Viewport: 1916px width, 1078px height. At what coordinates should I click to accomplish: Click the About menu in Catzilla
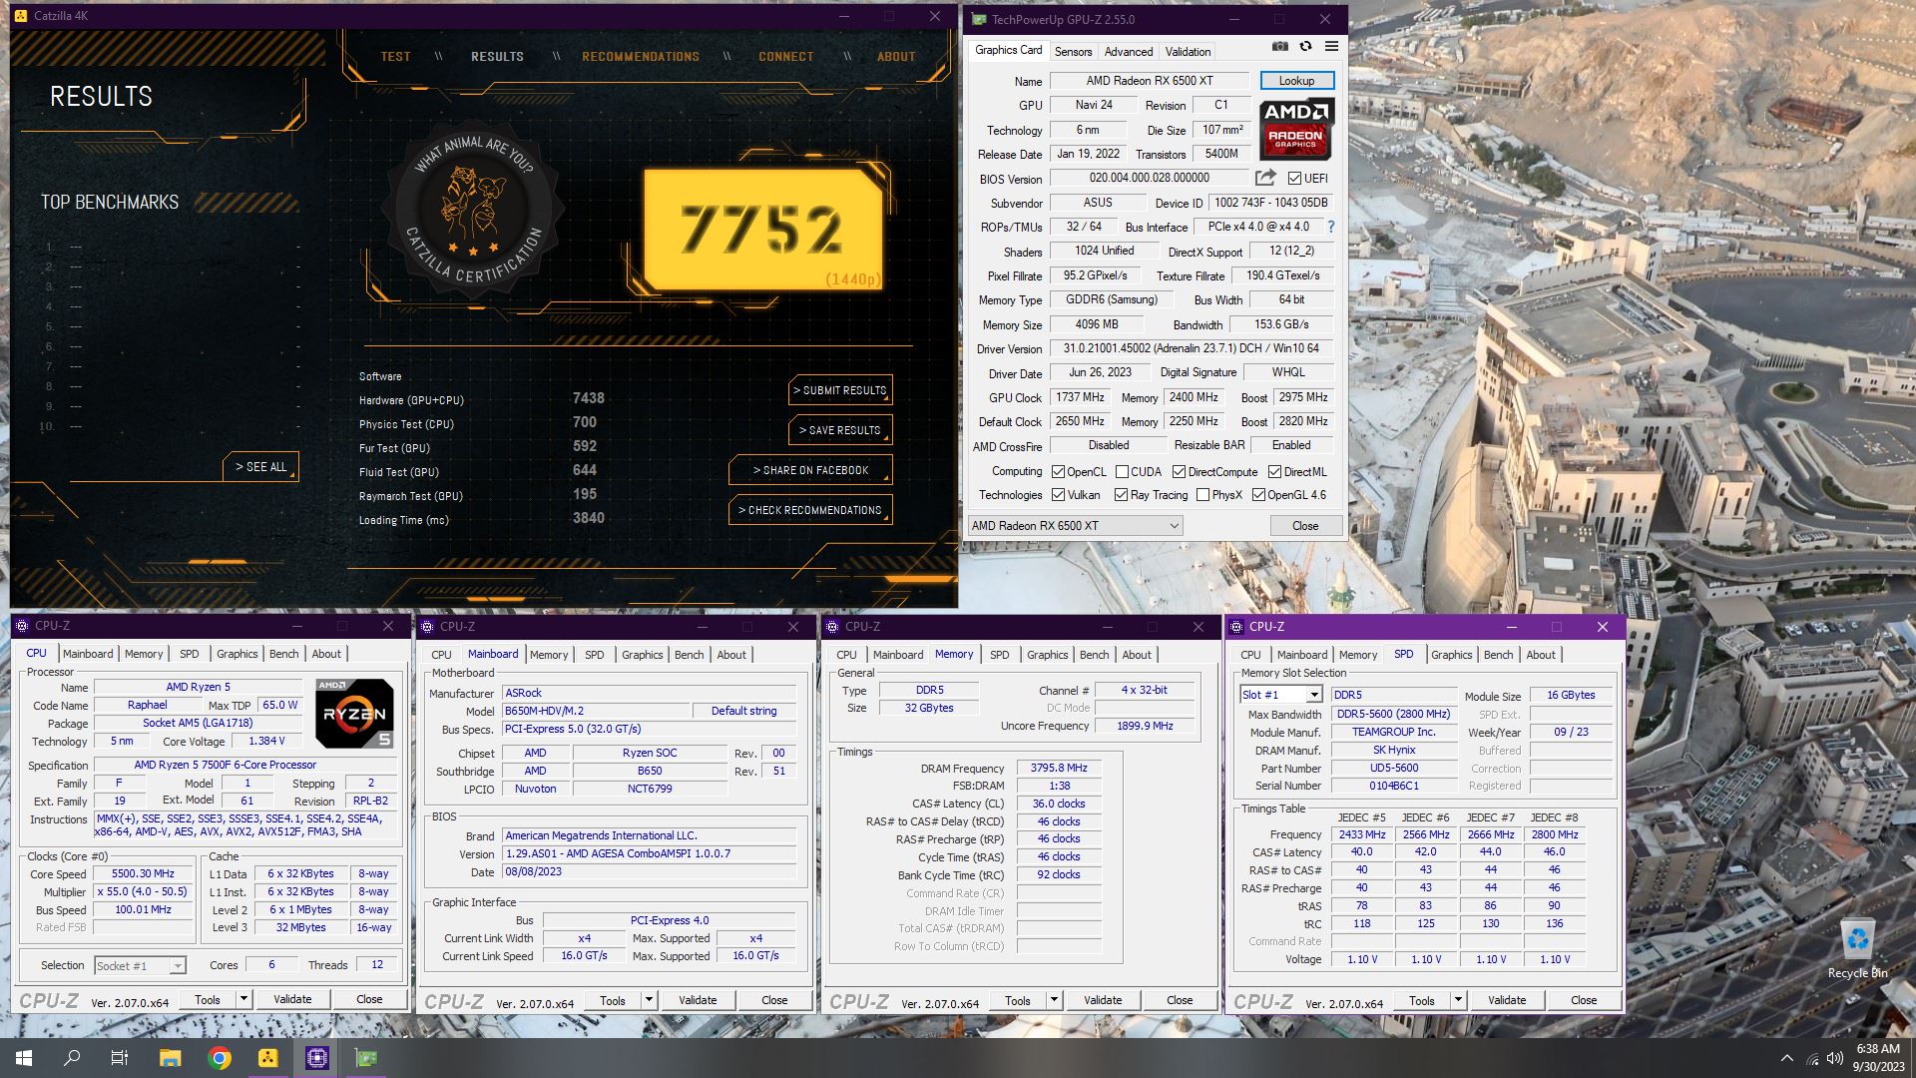coord(896,57)
